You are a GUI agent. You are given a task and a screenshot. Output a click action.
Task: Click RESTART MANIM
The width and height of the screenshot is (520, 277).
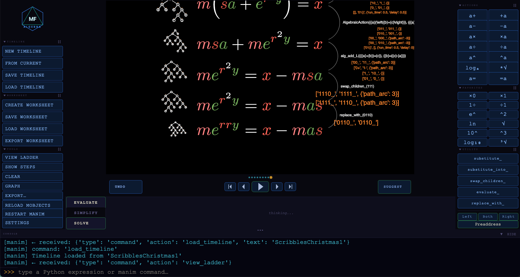coord(33,214)
